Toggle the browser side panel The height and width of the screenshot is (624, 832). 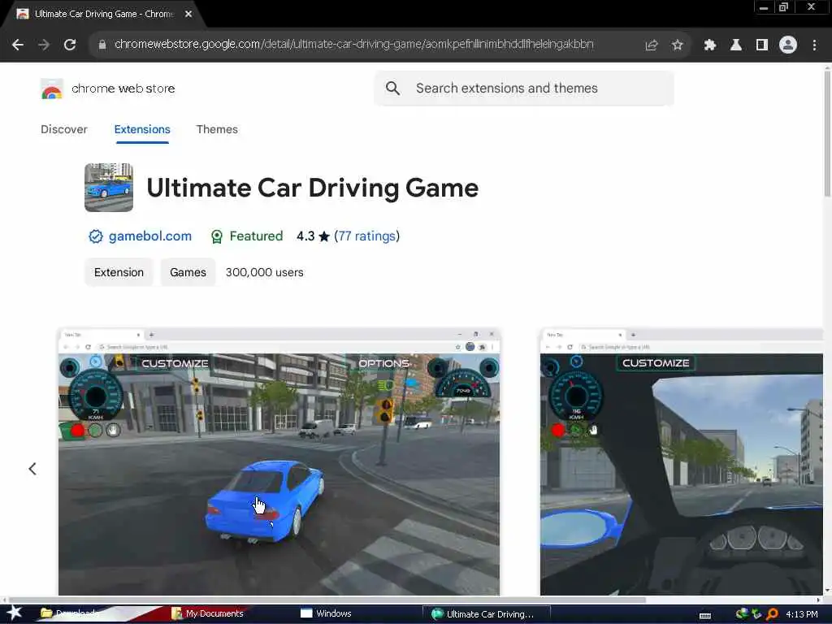coord(762,45)
